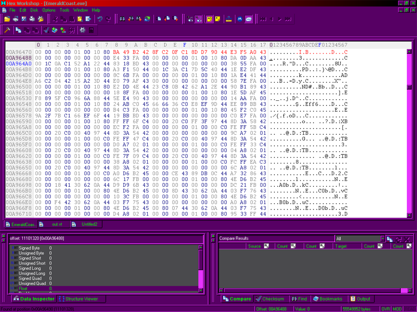
Task: Select the Compare results tab
Action: [237, 299]
